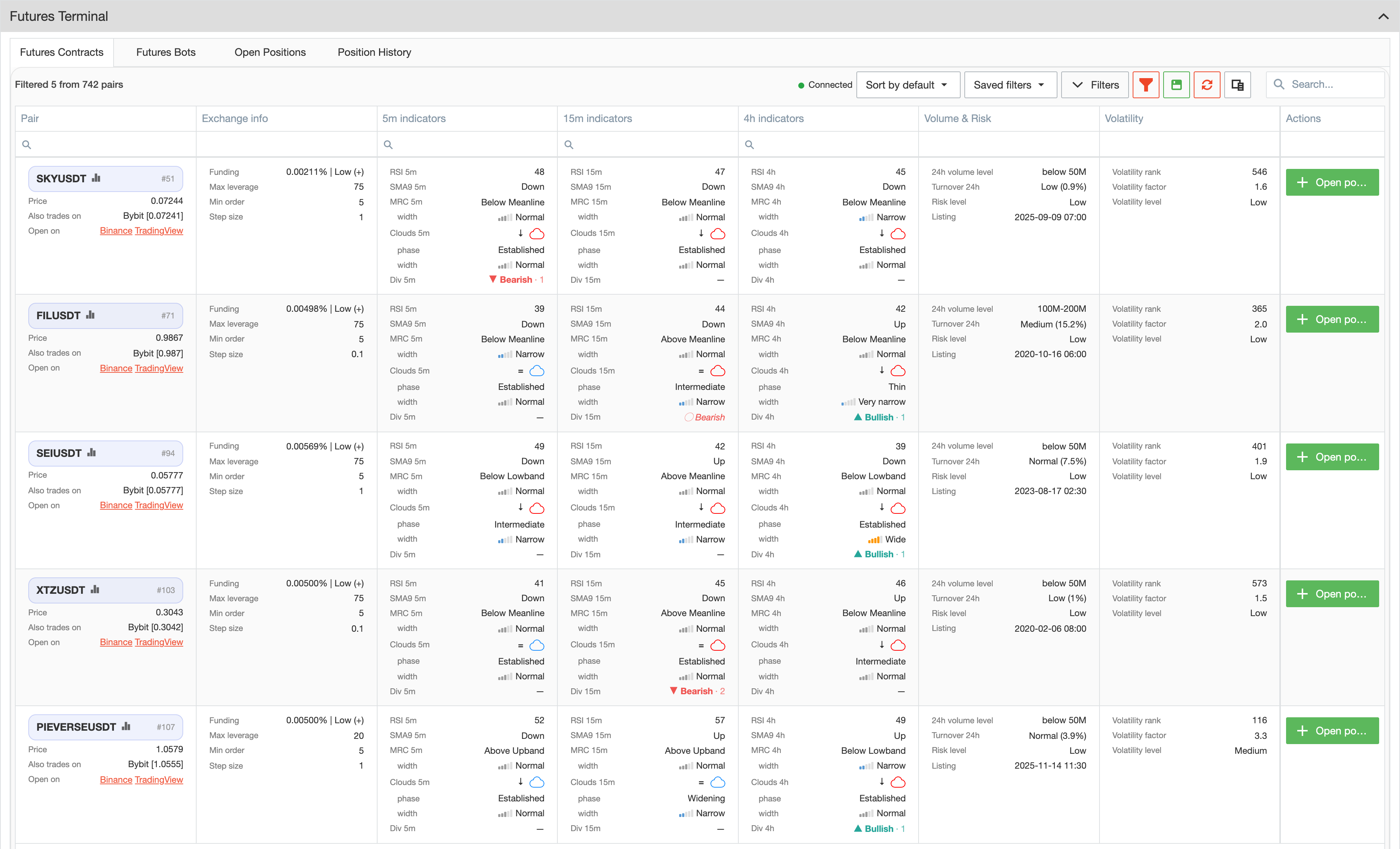Click XTZUSDT Bearish · 2 divergence label
Viewport: 1400px width, 849px height.
click(697, 691)
